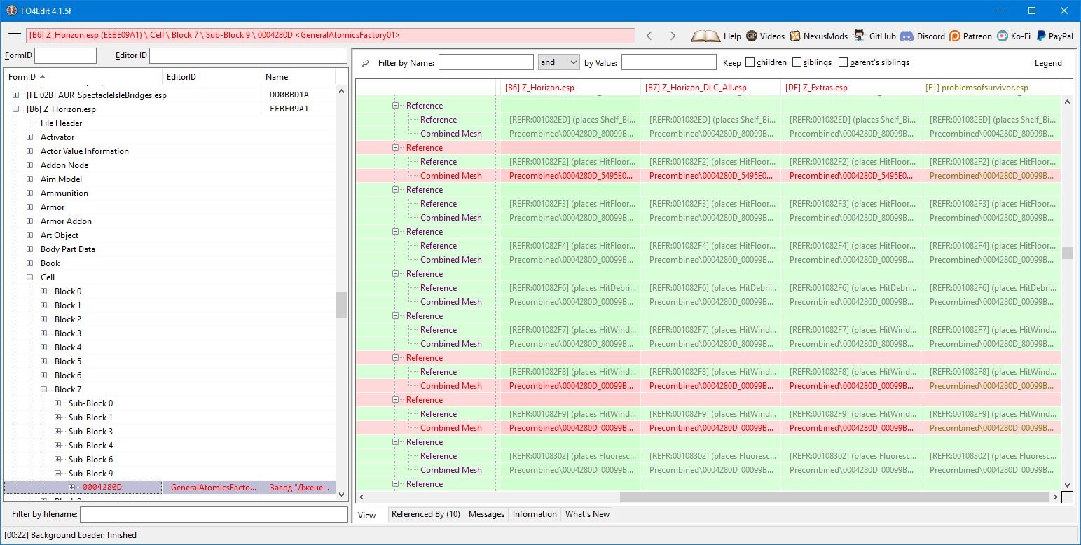The height and width of the screenshot is (545, 1081).
Task: Switch to the Referenced By (10) tab
Action: tap(425, 514)
